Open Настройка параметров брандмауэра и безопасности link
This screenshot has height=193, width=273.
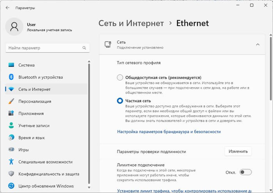point(169,132)
